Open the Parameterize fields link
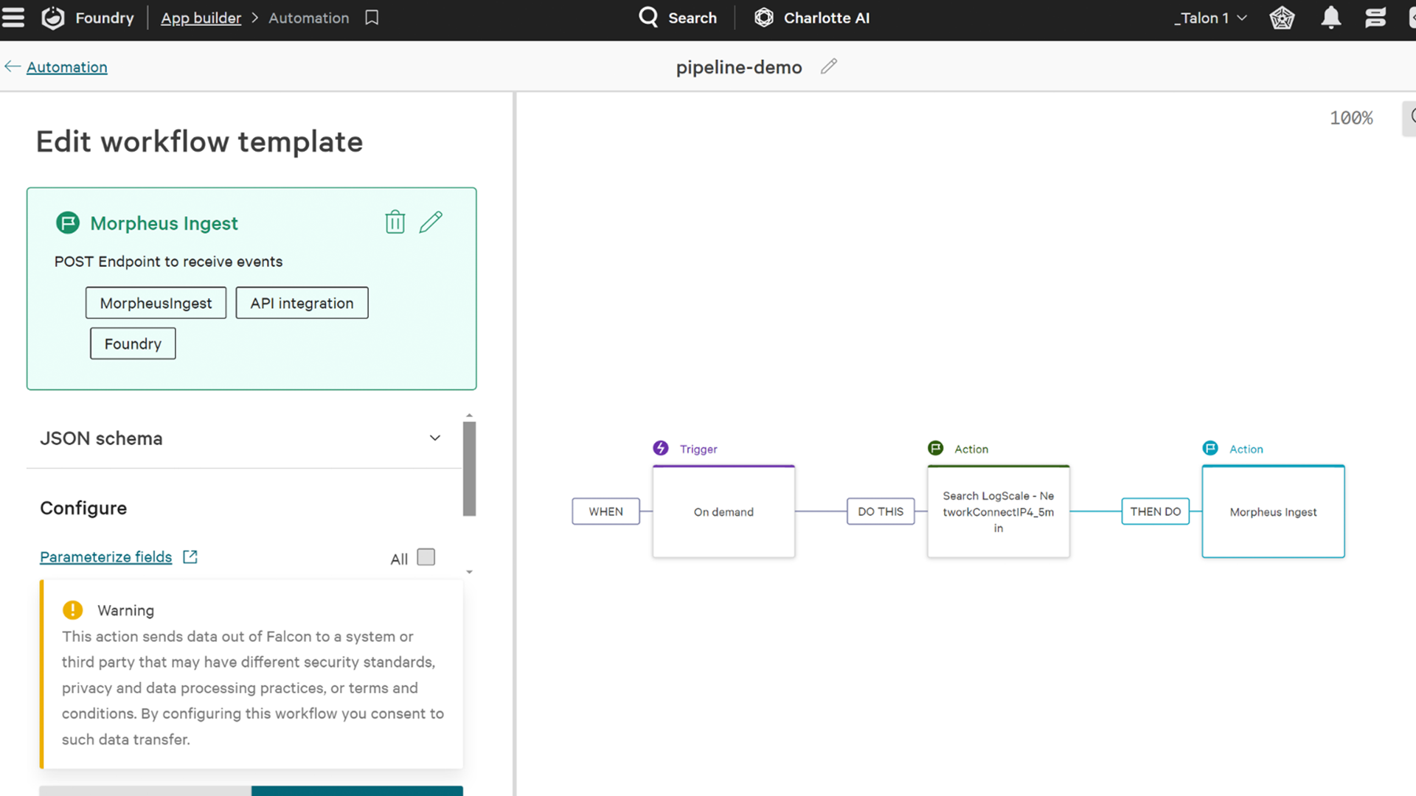Screen dimensions: 1416x796 pos(105,557)
